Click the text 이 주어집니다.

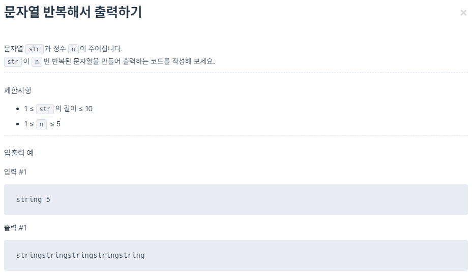101,49
